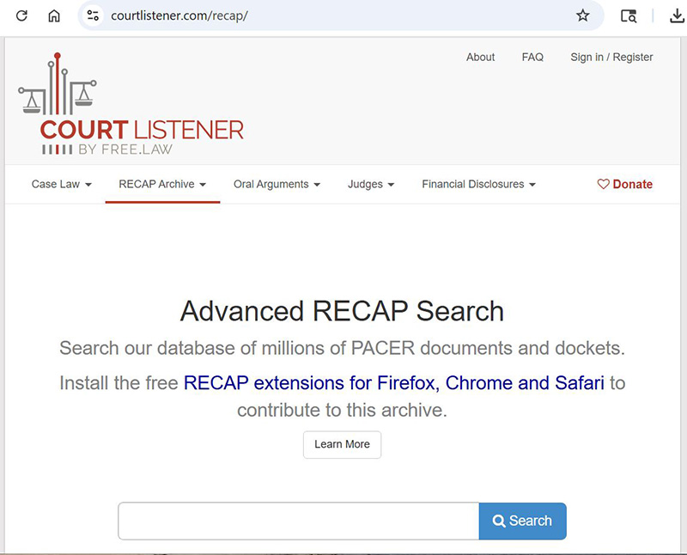Open the Judges dropdown menu
The width and height of the screenshot is (687, 555).
click(370, 184)
